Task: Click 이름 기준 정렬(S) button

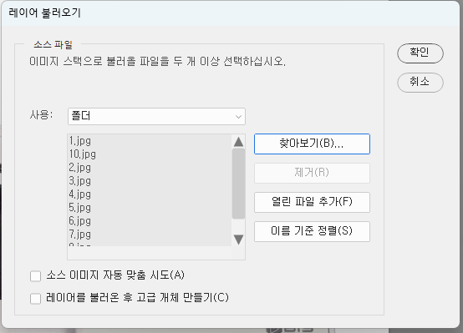Action: (x=312, y=231)
